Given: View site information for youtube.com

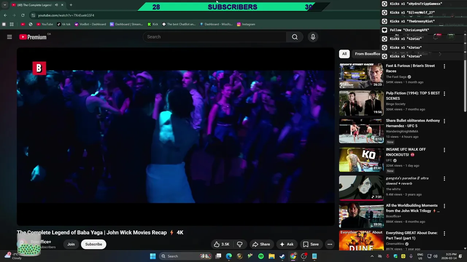Looking at the screenshot, I should (33, 15).
